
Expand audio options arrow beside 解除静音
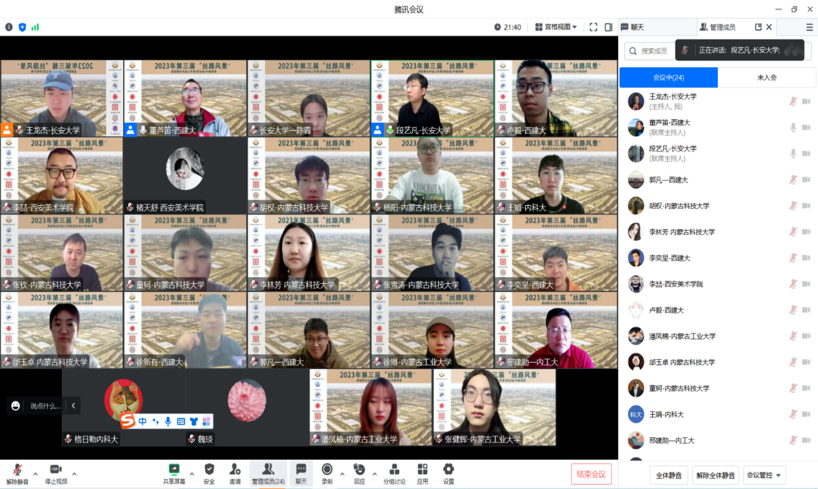[35, 474]
